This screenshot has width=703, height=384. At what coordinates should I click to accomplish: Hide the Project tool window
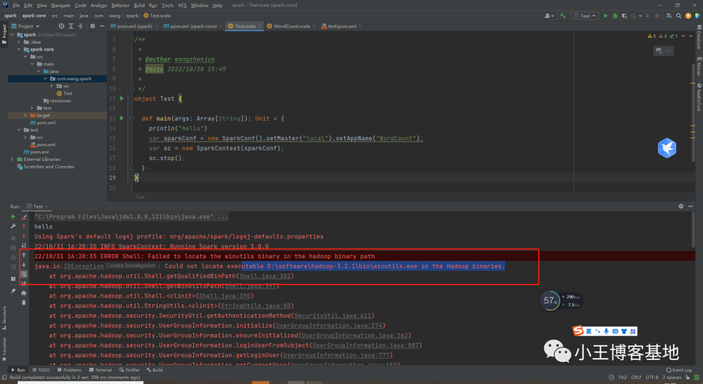coord(102,26)
